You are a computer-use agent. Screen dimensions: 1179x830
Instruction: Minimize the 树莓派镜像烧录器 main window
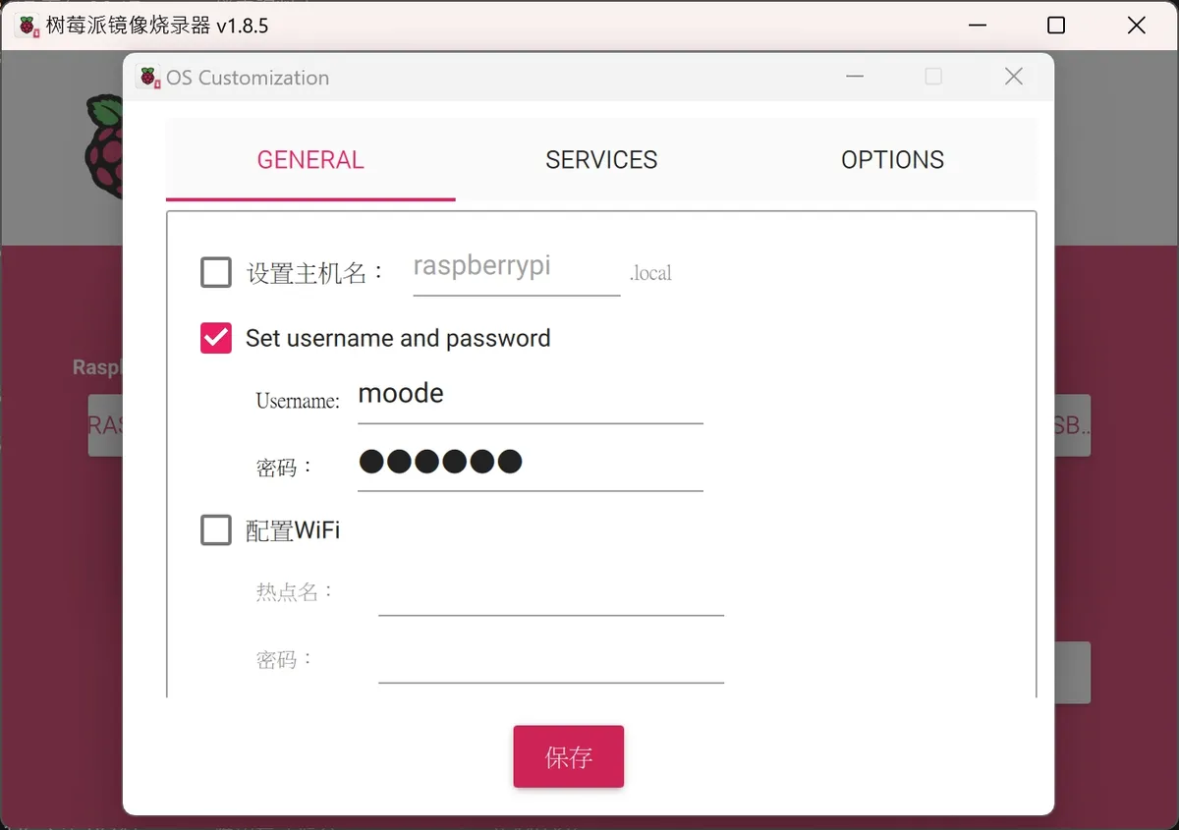point(977,26)
